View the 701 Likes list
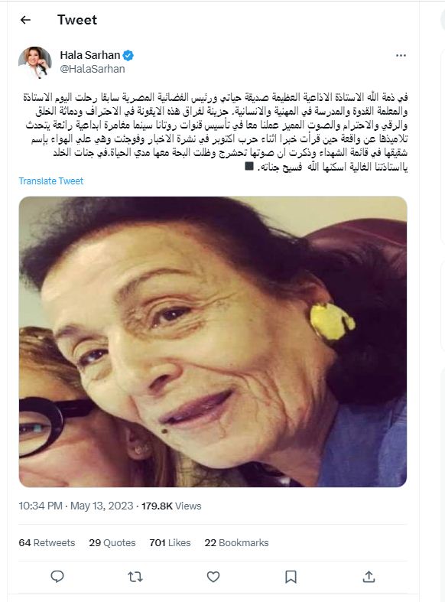This screenshot has height=602, width=445. click(170, 543)
